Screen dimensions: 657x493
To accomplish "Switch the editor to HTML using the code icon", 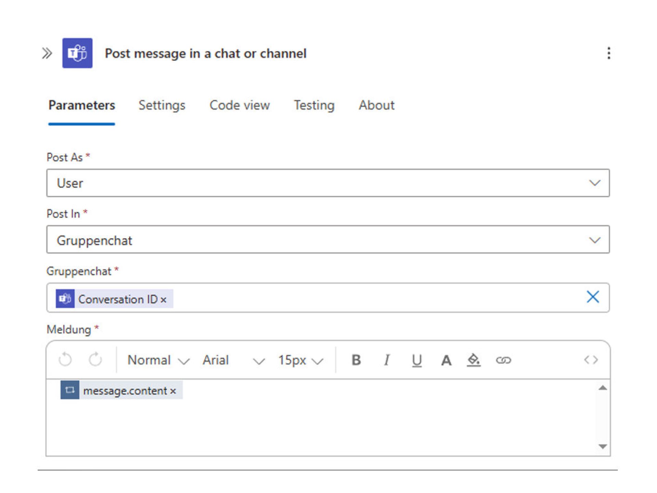I will click(591, 360).
